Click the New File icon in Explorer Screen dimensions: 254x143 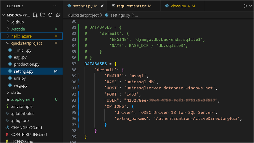pyautogui.click(x=35, y=15)
